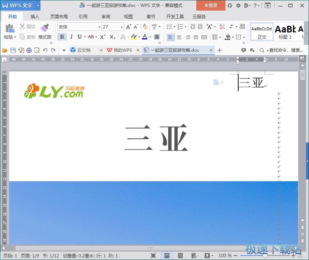309x260 pixels.
Task: Click the text highlight color swatch
Action: (x=134, y=37)
